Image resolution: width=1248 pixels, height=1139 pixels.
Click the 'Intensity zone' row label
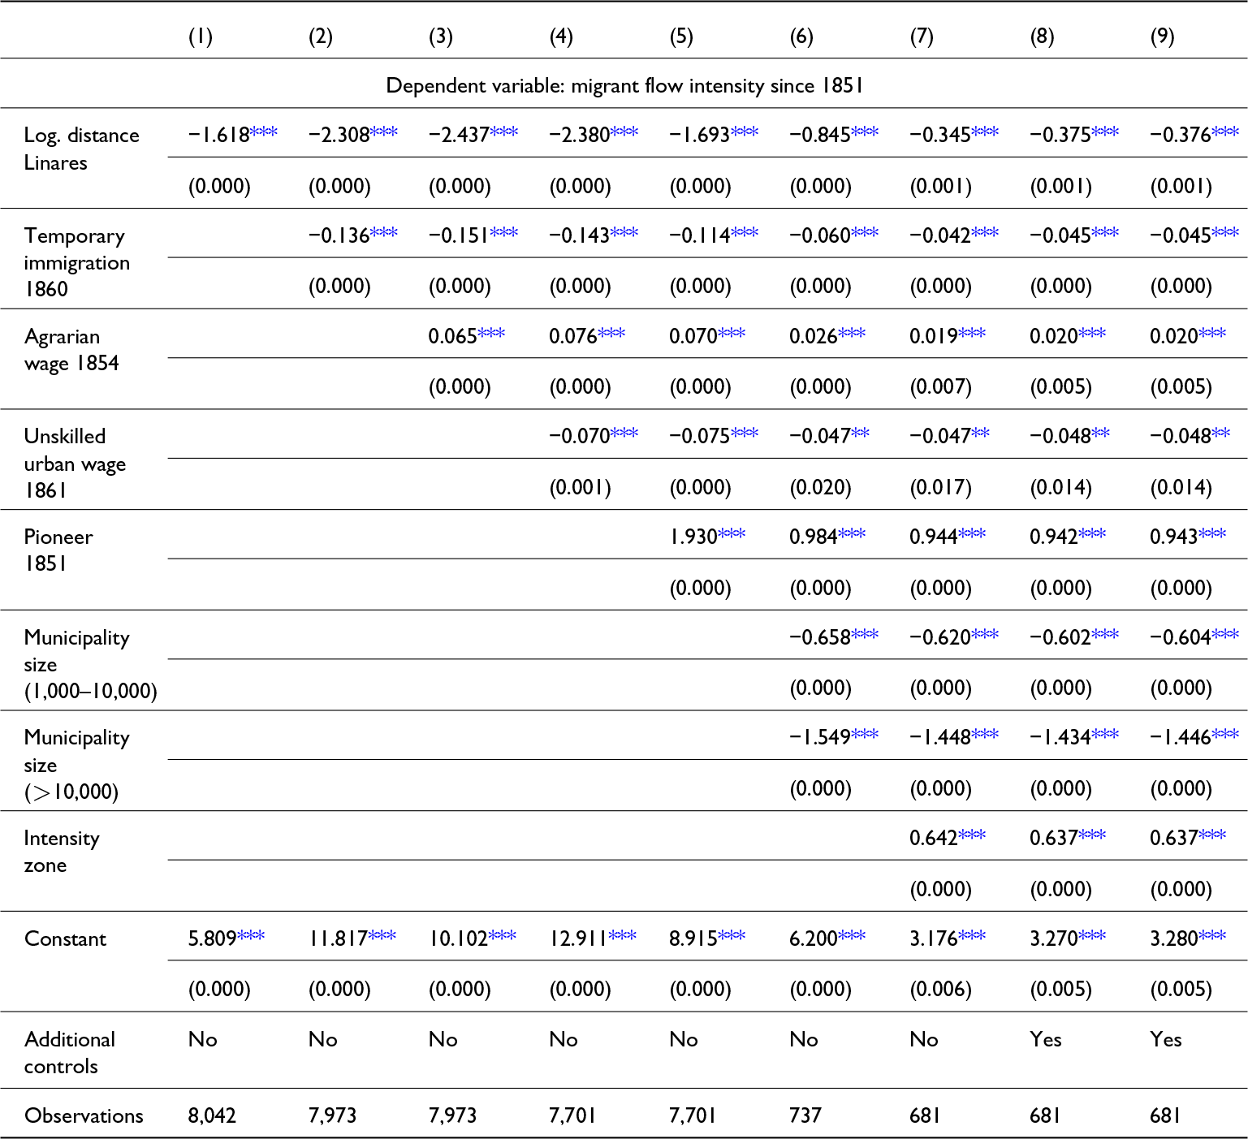point(62,851)
